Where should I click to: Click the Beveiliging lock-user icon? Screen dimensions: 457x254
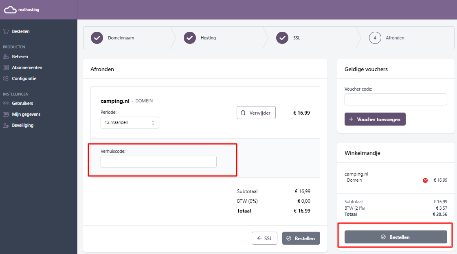point(6,126)
